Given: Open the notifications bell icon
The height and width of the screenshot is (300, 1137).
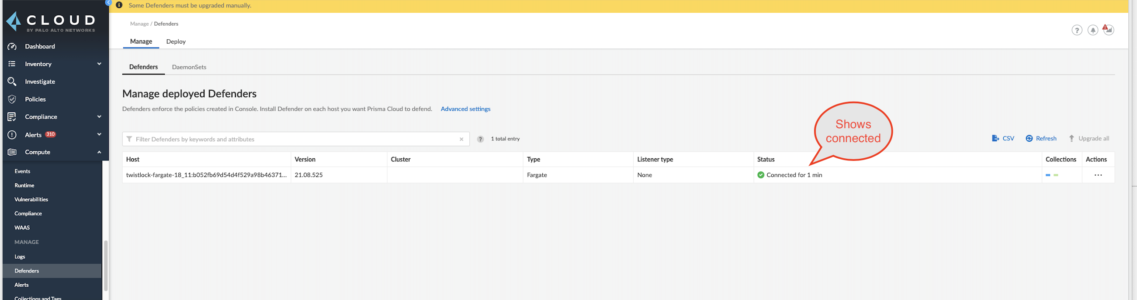Looking at the screenshot, I should (1092, 30).
